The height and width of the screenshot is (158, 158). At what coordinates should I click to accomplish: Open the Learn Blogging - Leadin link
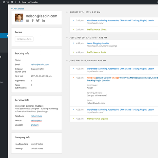98,43
